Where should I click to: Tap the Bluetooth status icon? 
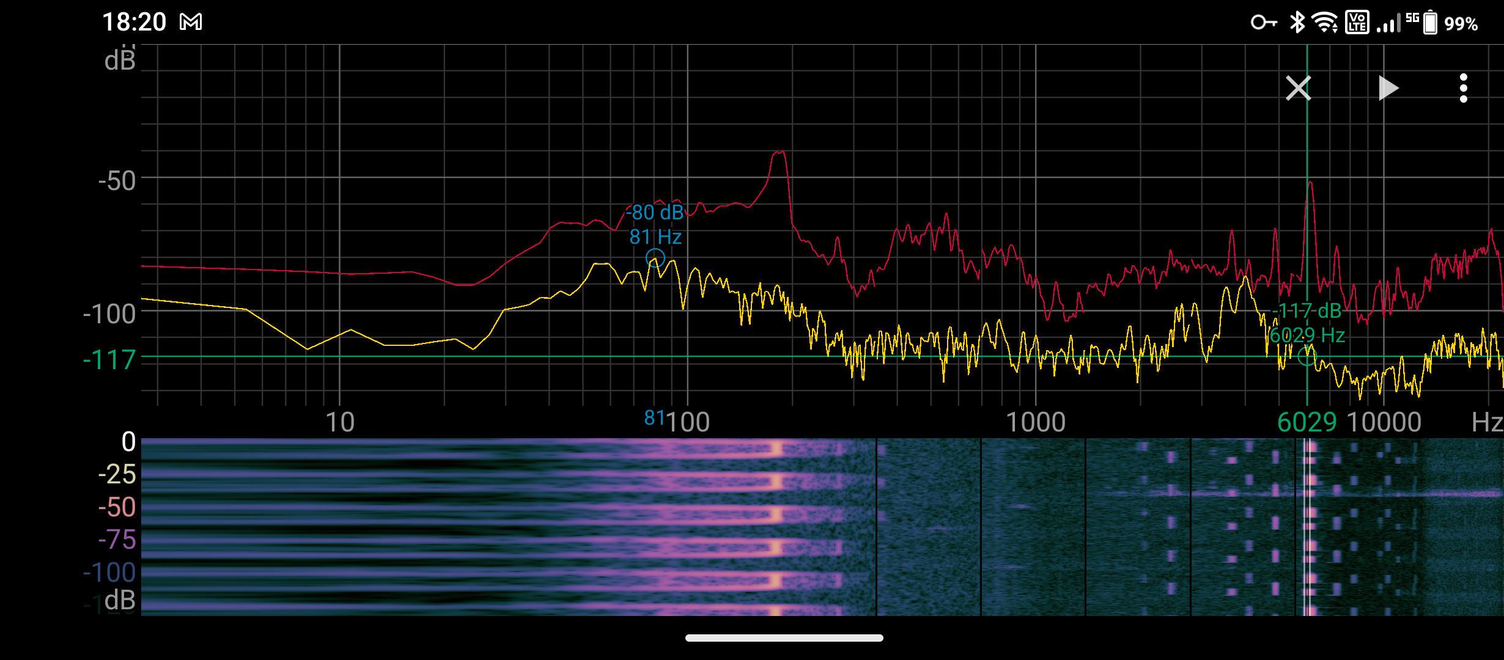(x=1297, y=23)
